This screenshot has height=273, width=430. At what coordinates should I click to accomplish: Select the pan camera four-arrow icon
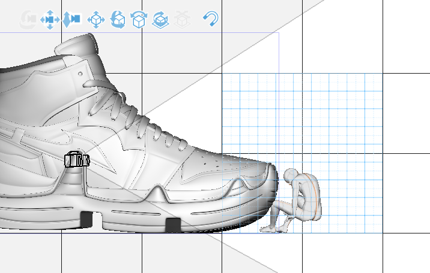(50, 20)
